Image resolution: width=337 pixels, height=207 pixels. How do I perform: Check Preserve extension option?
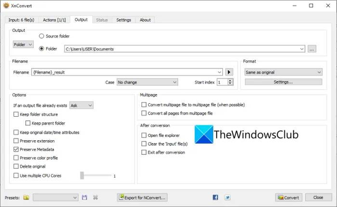(16, 141)
